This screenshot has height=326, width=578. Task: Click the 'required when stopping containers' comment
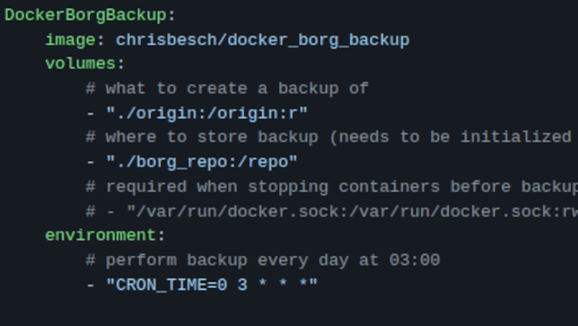click(331, 187)
